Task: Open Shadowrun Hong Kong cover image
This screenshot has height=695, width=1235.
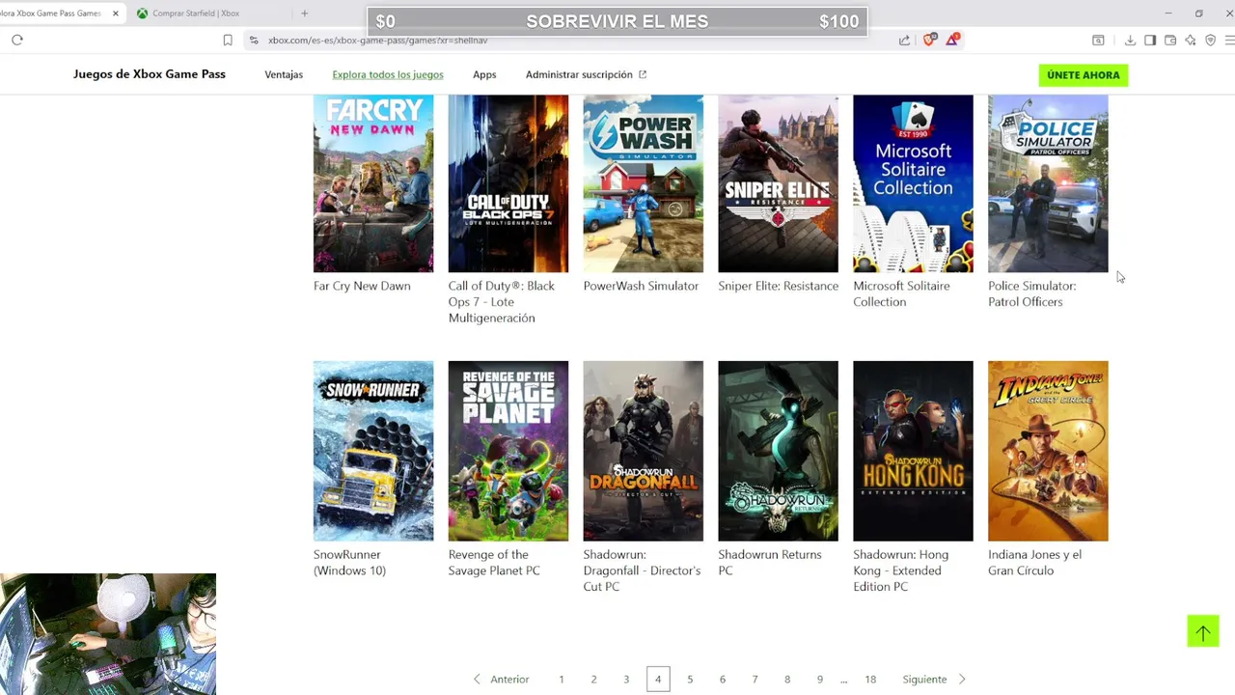Action: [x=914, y=451]
